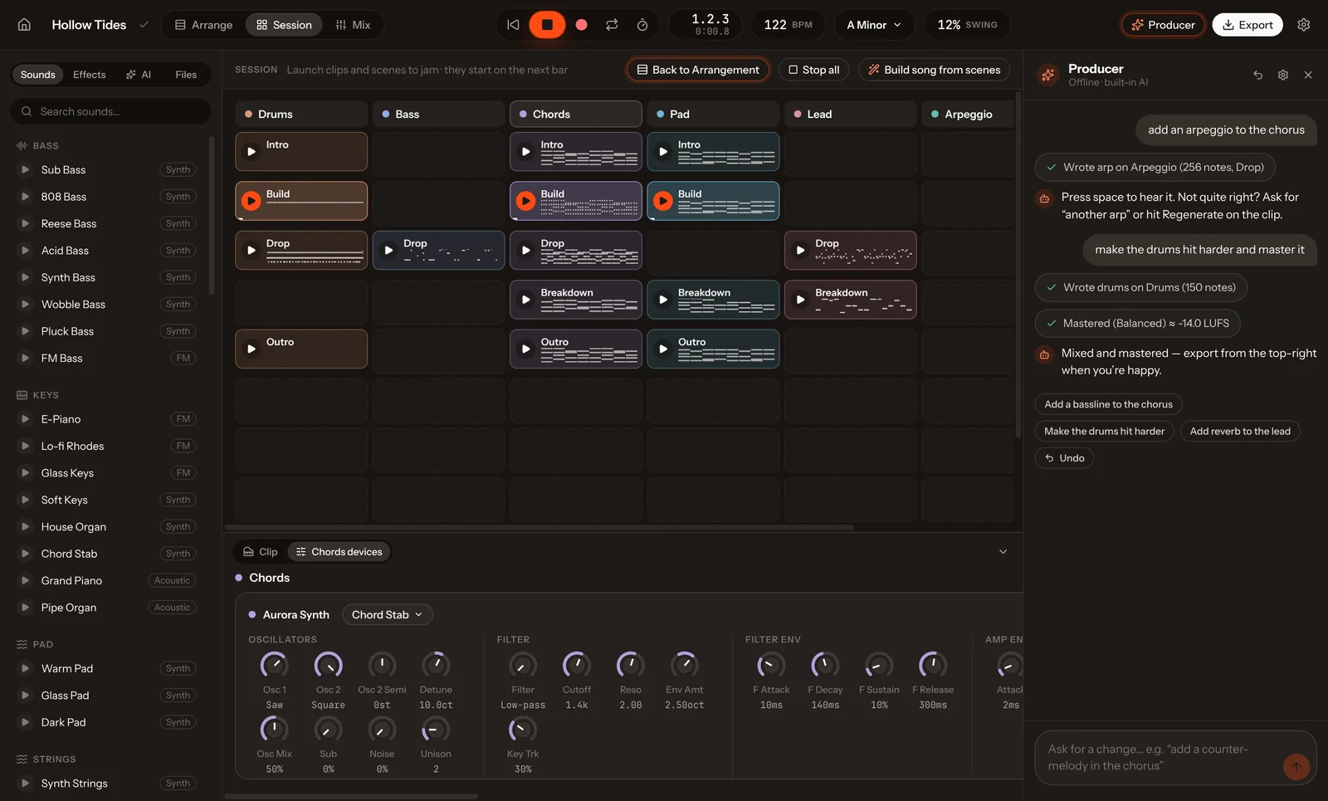Preview the Grand Piano sound

pos(25,581)
